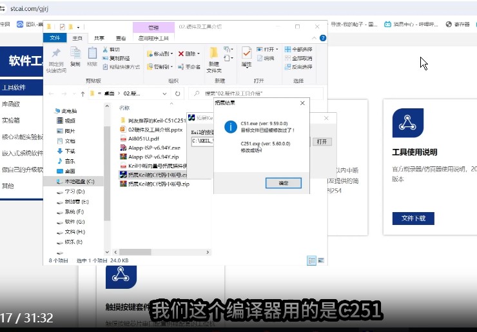Viewport: 477px width, 332px height.
Task: Select 库函数 in website sidebar
Action: coord(11,104)
